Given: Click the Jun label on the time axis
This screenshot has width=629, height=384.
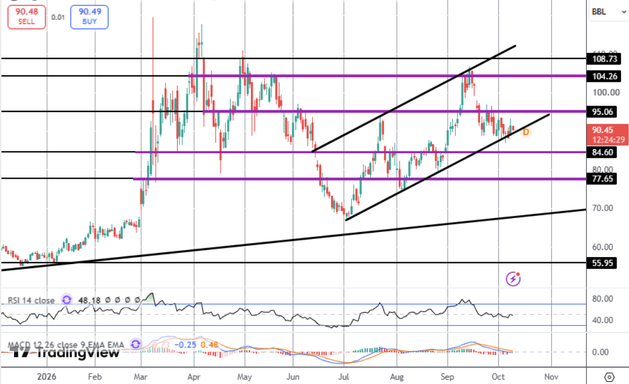Looking at the screenshot, I should tap(293, 377).
